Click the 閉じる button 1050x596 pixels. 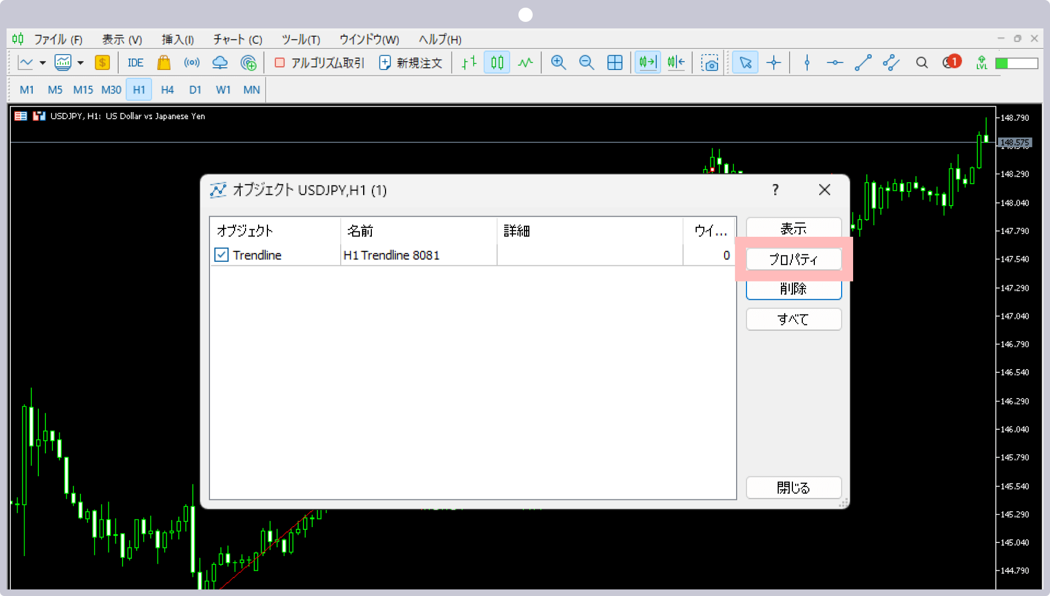(794, 488)
